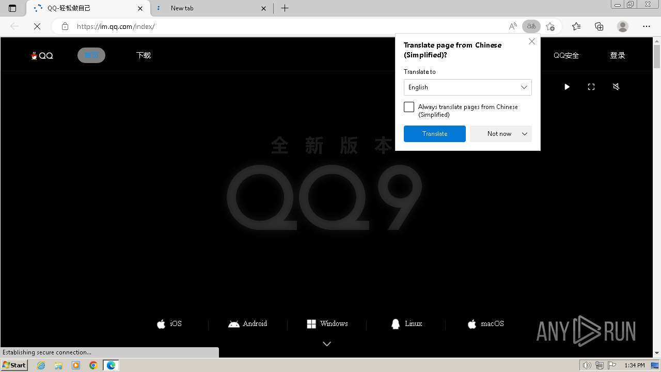
Task: Enter fullscreen video mode
Action: point(591,87)
